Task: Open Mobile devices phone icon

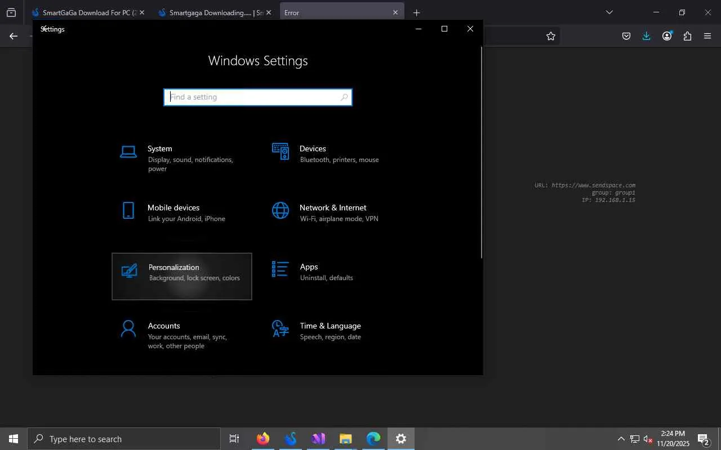Action: pyautogui.click(x=128, y=210)
